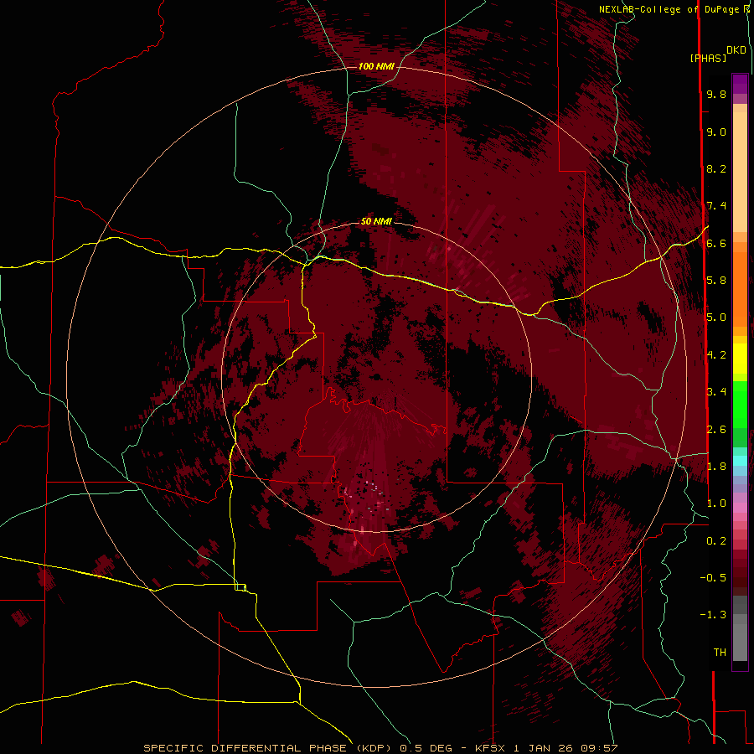
Task: Click the 9.8 value on the color scale
Action: (x=716, y=94)
